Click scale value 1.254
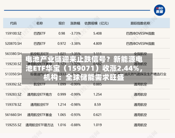Screen dimensions: 175x138 tap(97, 94)
